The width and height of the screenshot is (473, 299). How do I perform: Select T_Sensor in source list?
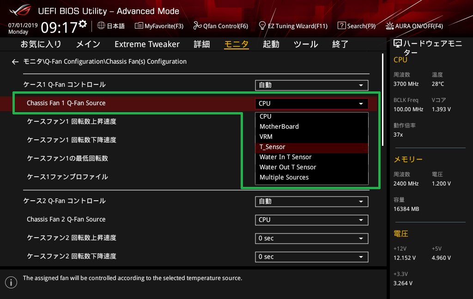tap(312, 147)
